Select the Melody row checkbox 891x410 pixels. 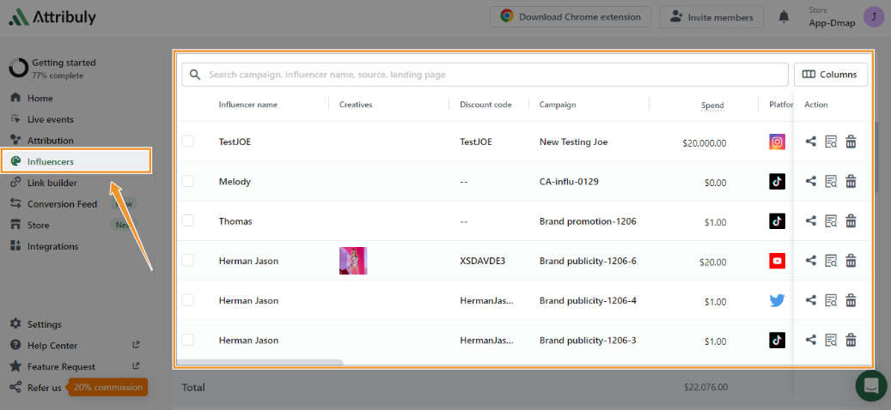coord(188,181)
